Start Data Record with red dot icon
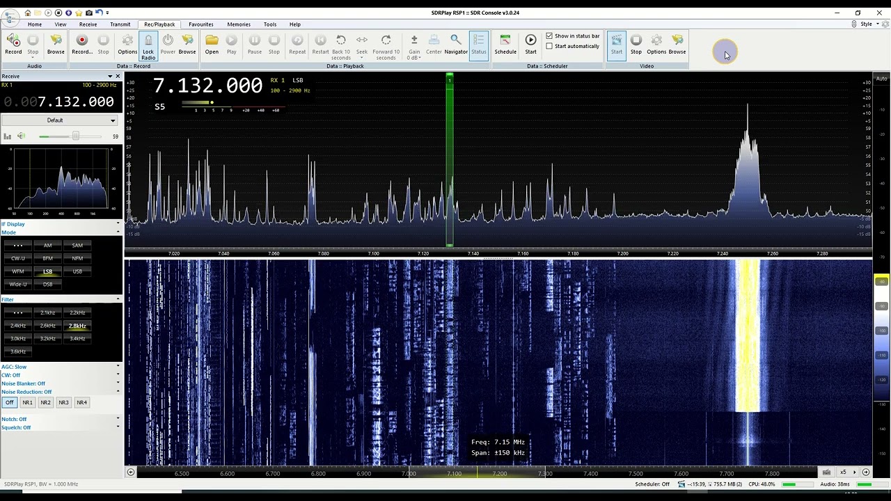Screen dimensions: 891x501 point(81,45)
